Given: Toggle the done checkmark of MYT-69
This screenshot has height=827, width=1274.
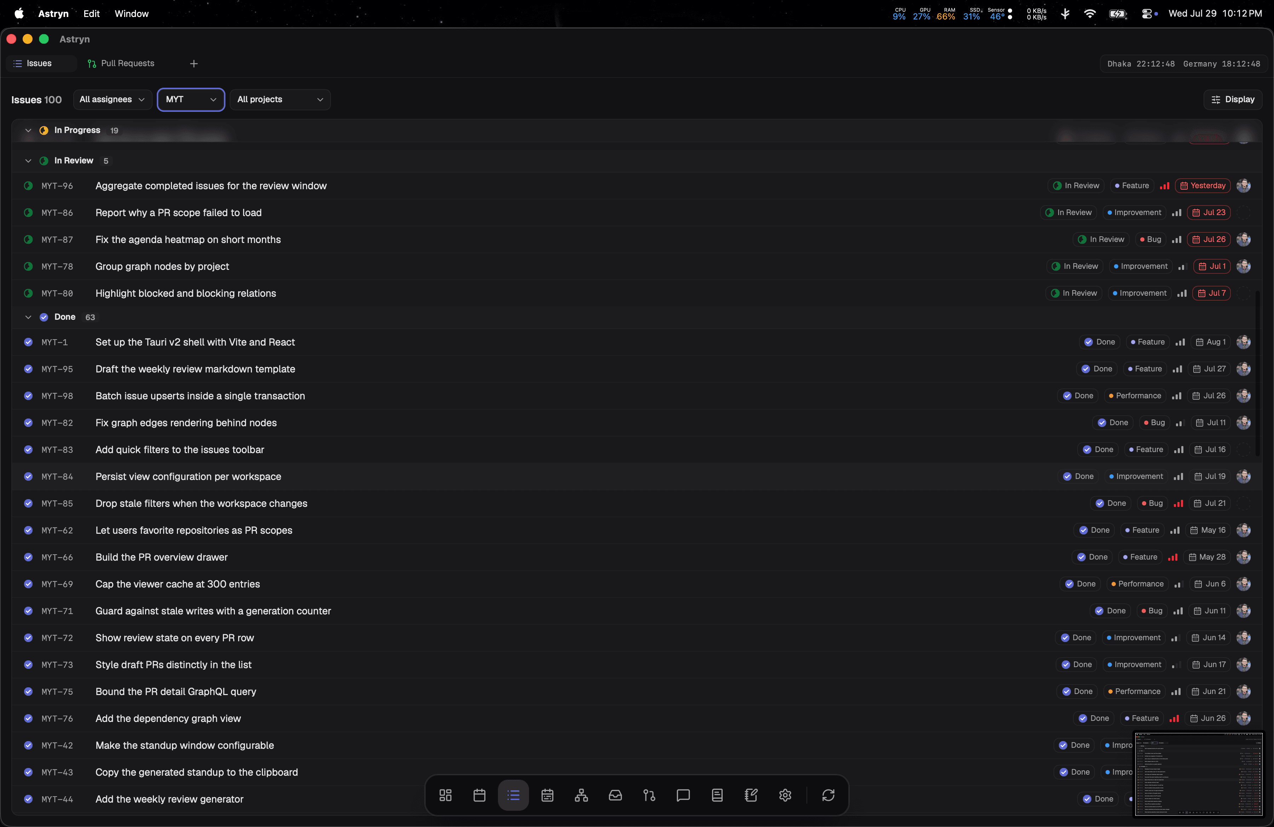Looking at the screenshot, I should click(x=28, y=584).
